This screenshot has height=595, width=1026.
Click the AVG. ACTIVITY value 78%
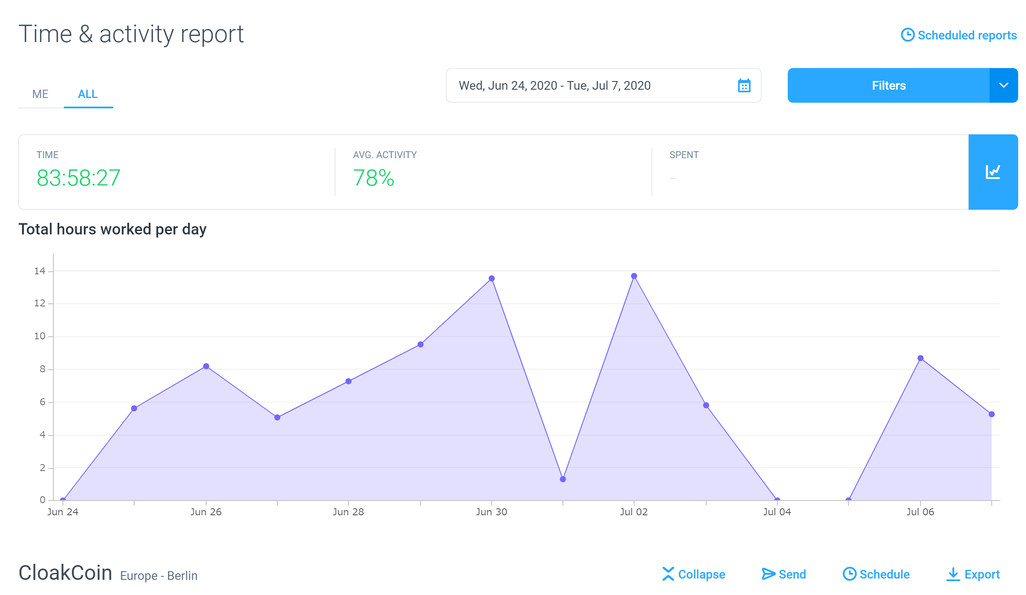coord(374,178)
